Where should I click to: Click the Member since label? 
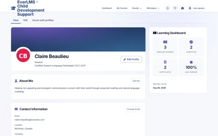pos(159,84)
